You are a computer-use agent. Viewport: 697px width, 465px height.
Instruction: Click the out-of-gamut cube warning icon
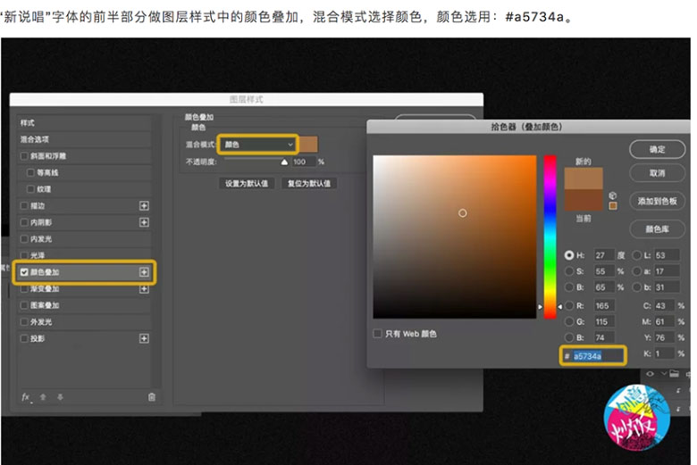point(613,195)
